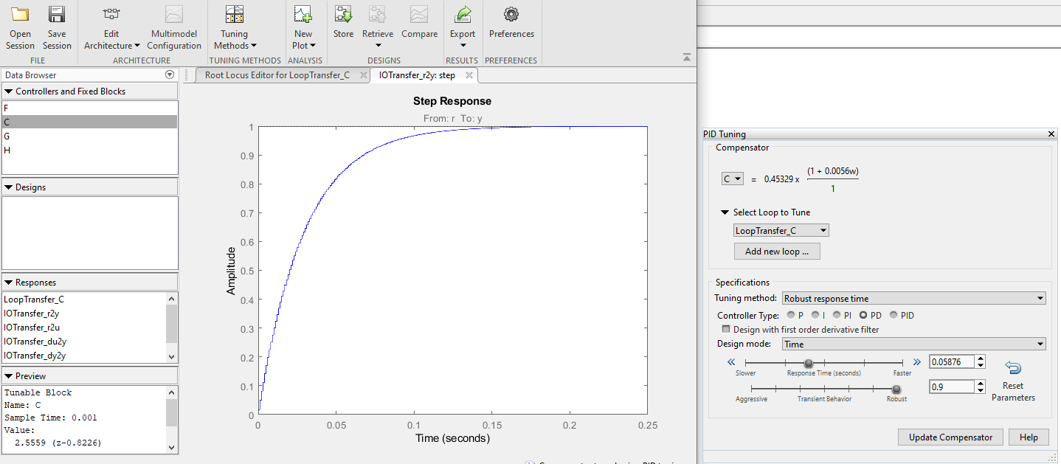Click the Transient Behavior slider handle
The image size is (1061, 464).
pos(896,389)
